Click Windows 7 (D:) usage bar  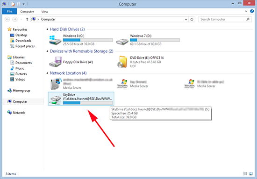[x=155, y=40]
